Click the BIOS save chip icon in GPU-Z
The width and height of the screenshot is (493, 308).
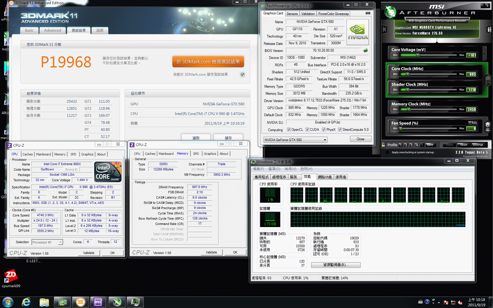pyautogui.click(x=366, y=50)
